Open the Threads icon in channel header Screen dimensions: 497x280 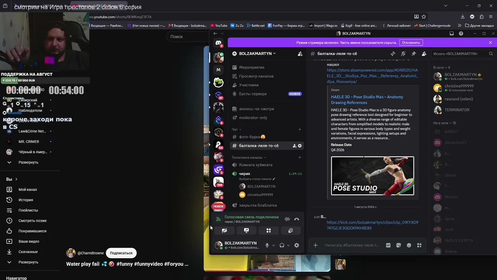pyautogui.click(x=393, y=54)
